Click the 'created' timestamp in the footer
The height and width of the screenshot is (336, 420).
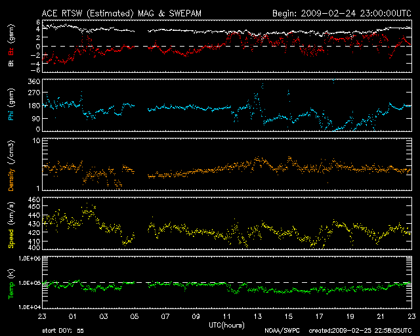pos(360,331)
